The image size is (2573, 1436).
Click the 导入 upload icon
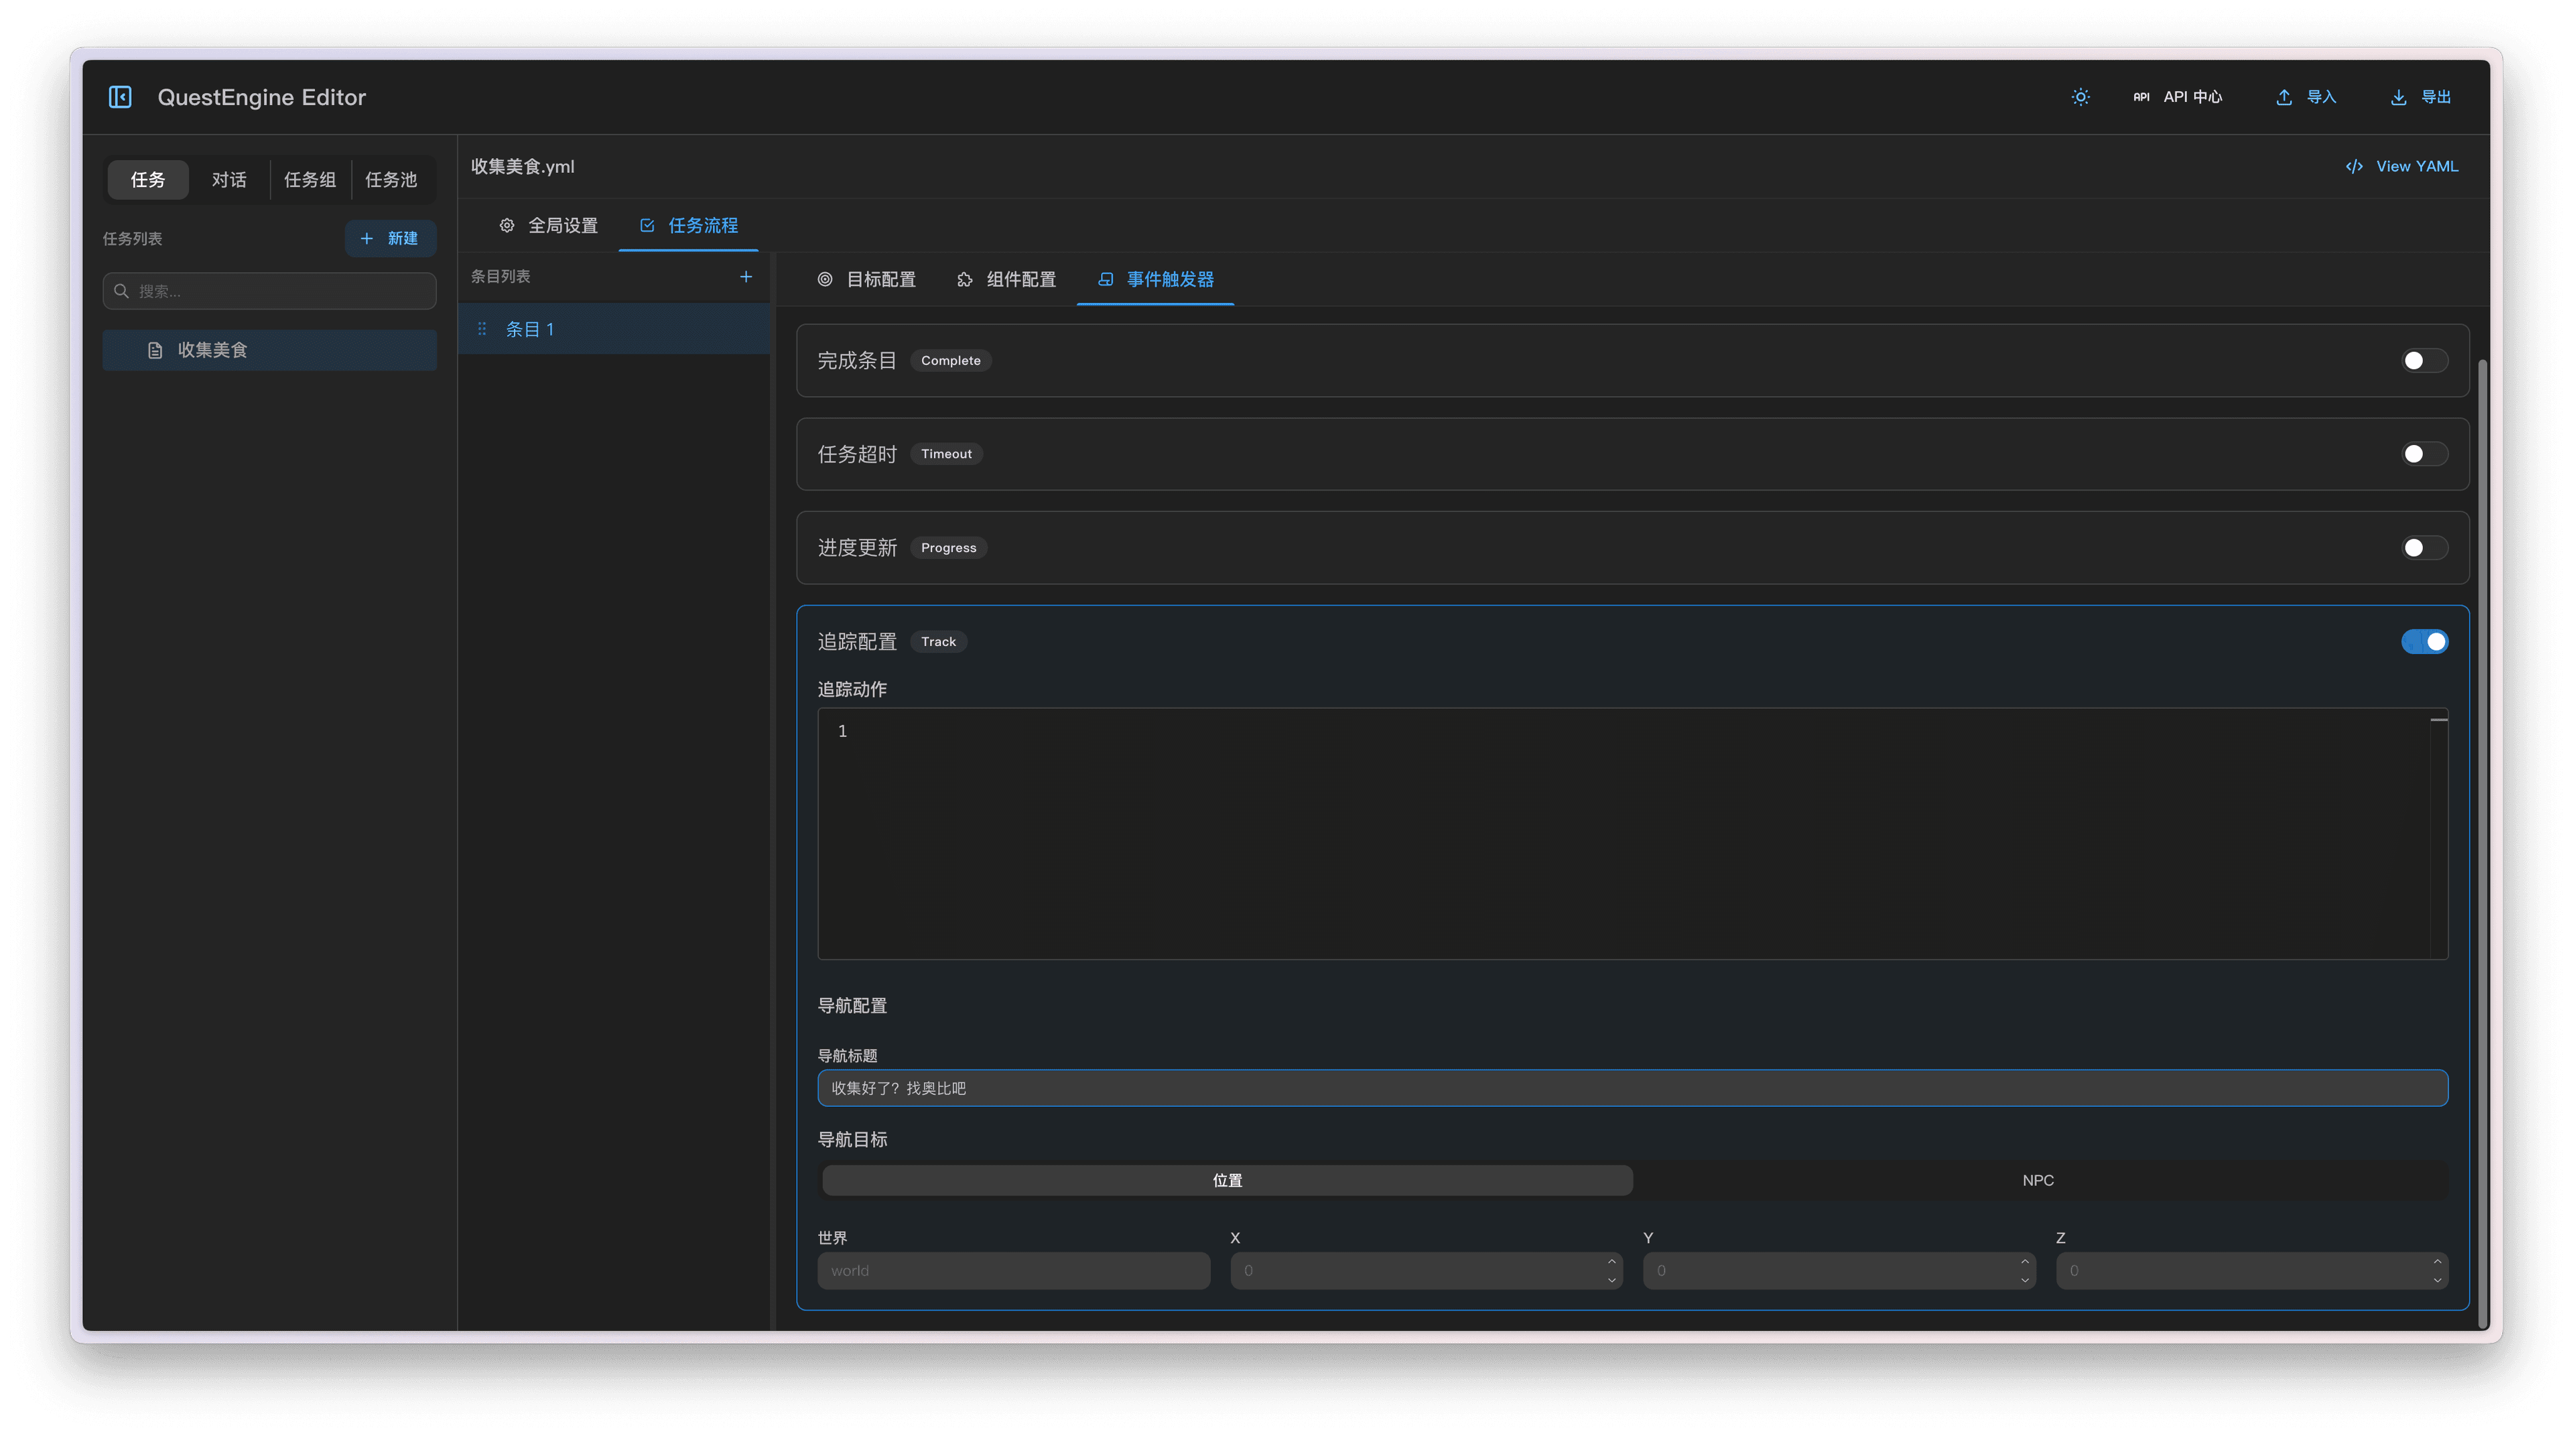[2284, 97]
